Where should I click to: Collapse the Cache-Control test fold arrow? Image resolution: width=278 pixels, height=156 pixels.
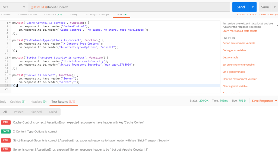10,23
